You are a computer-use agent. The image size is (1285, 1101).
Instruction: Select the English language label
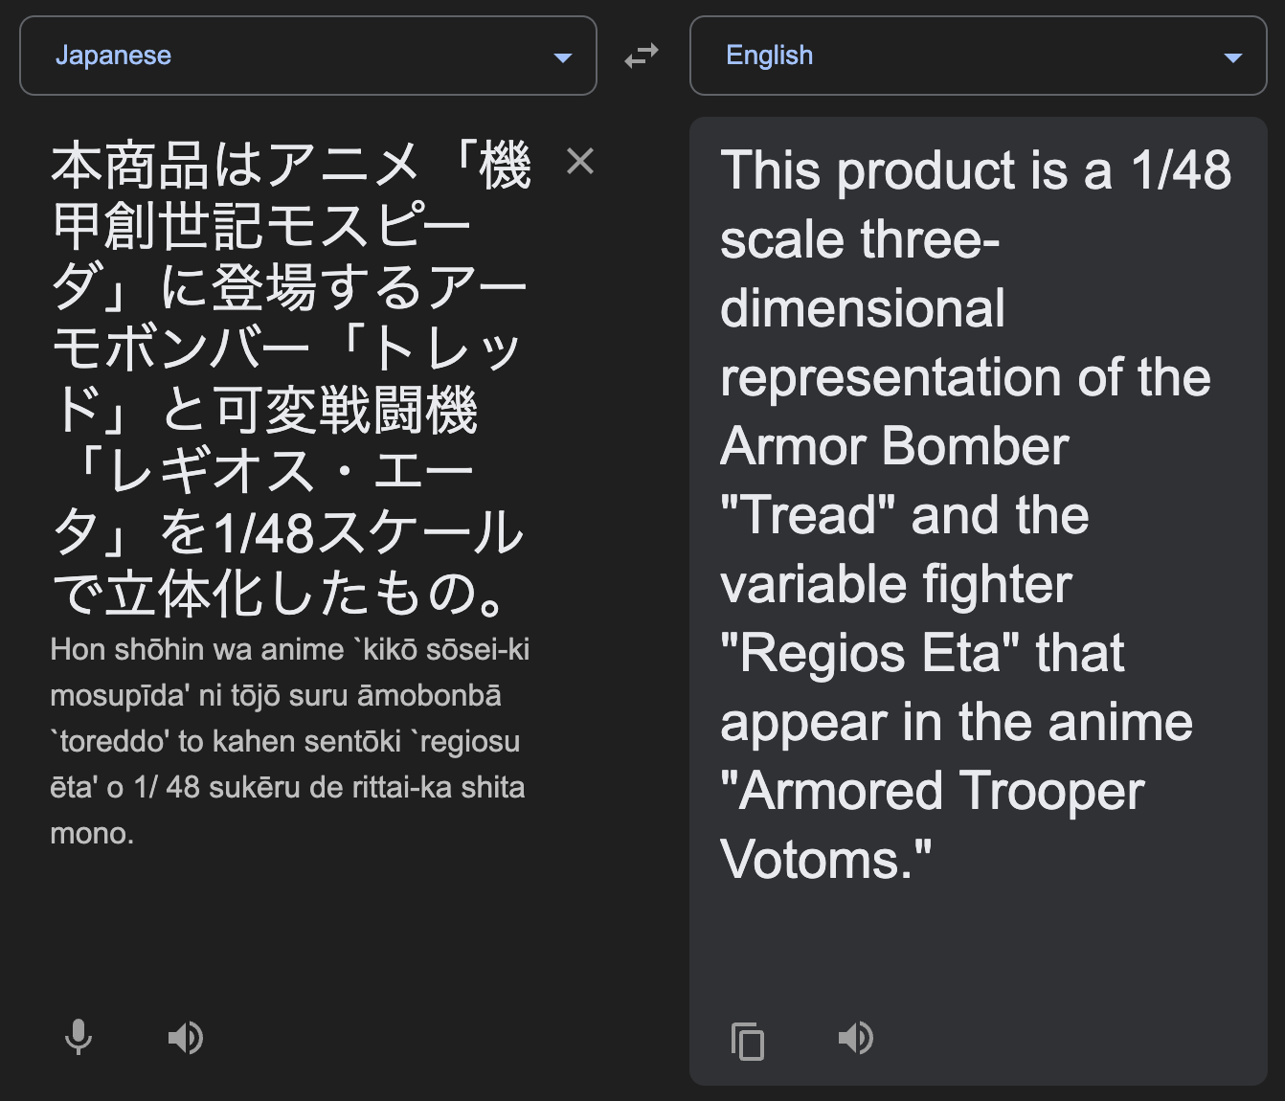[769, 56]
